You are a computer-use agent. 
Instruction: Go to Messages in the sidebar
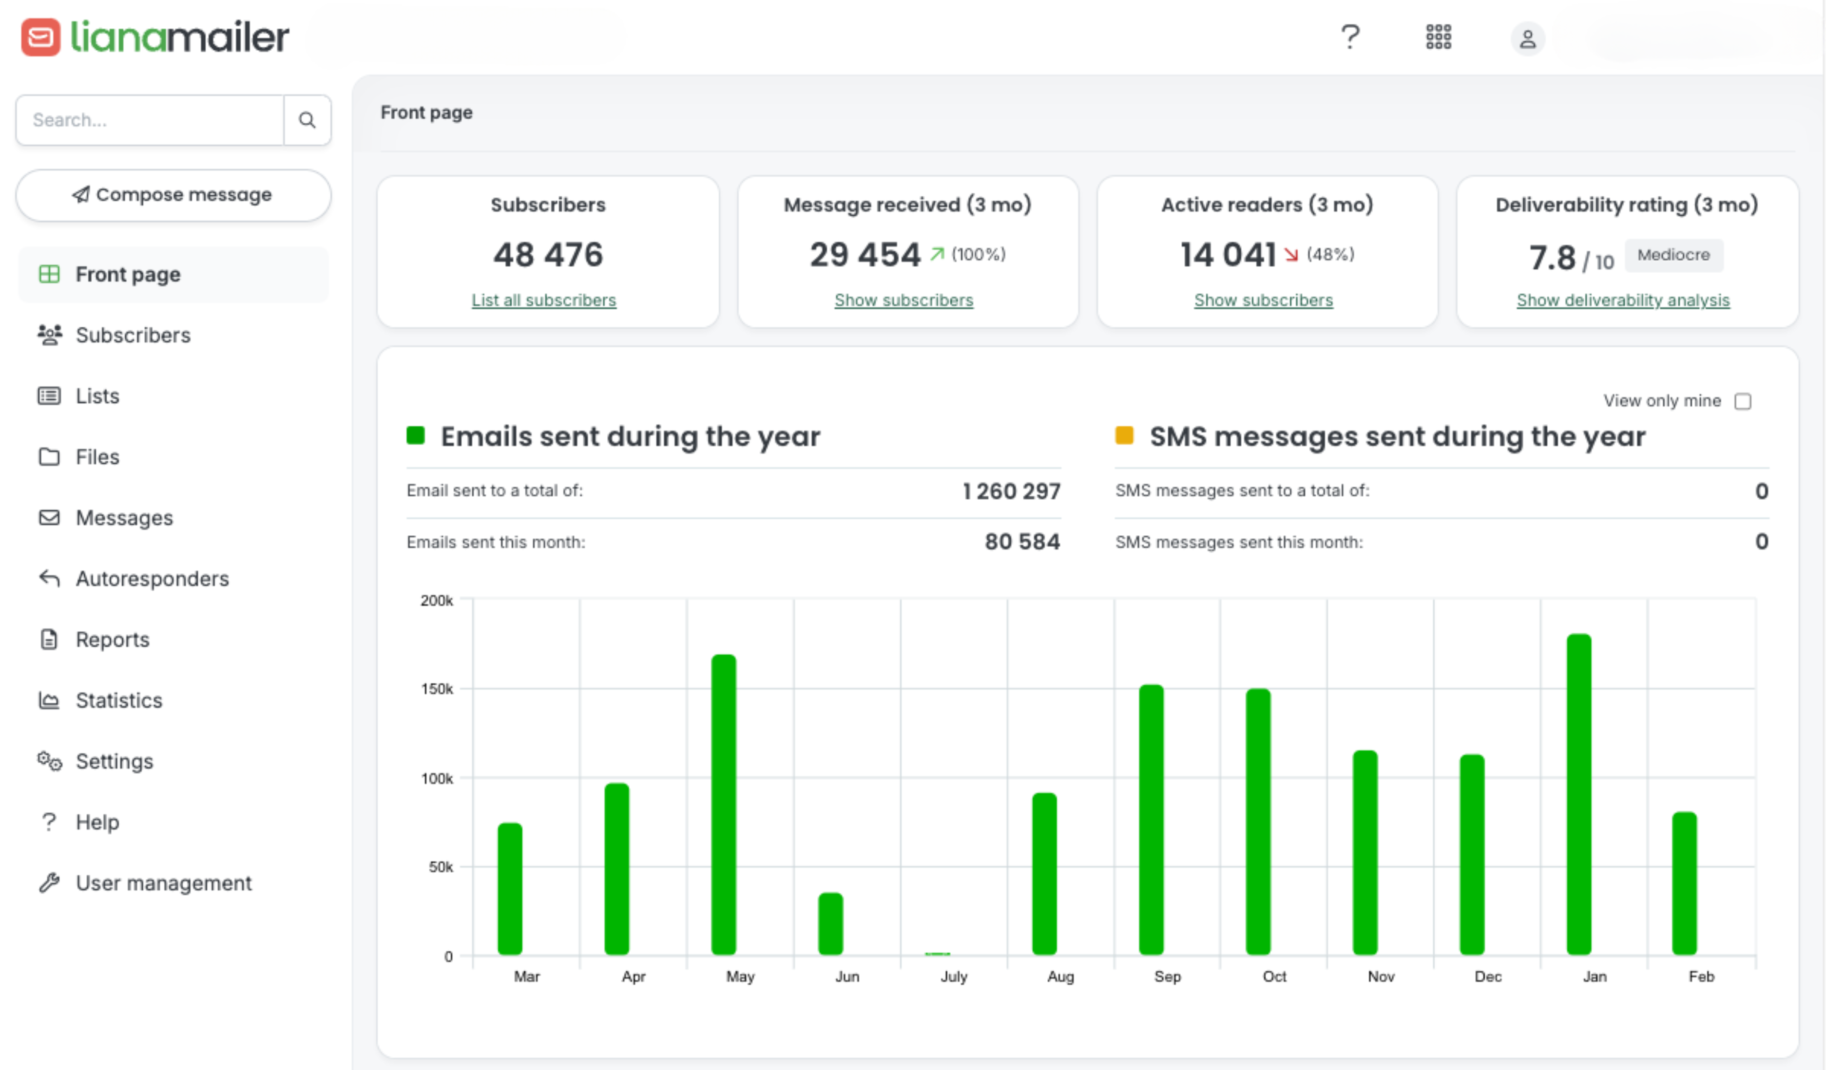pos(124,518)
